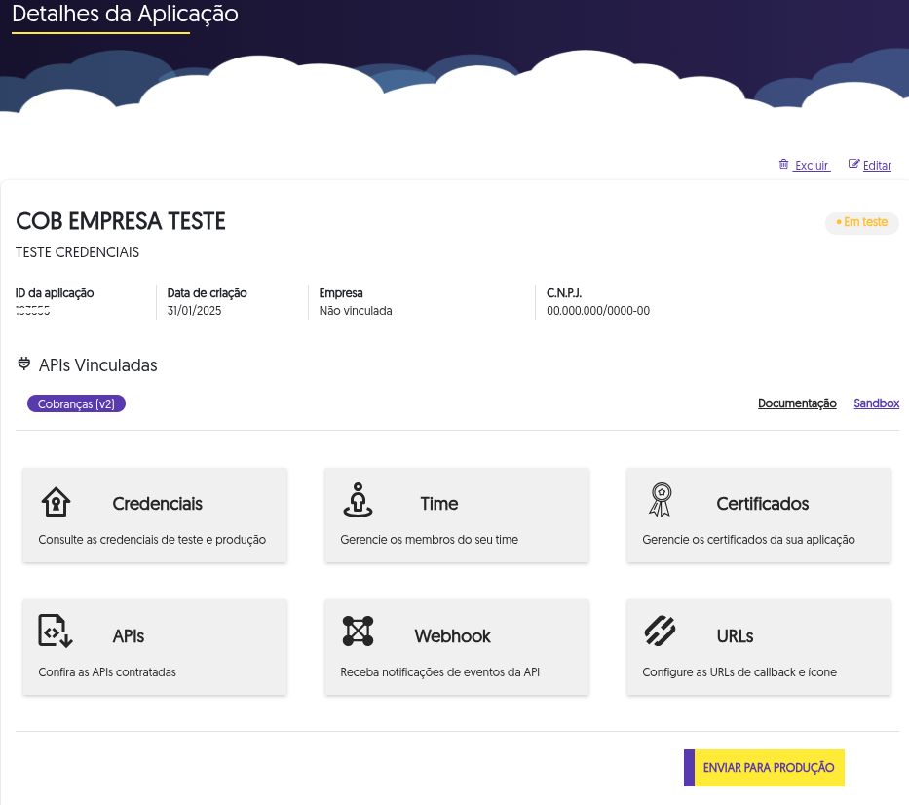Open Webhook card for API event notifications
This screenshot has height=805, width=909.
click(457, 647)
